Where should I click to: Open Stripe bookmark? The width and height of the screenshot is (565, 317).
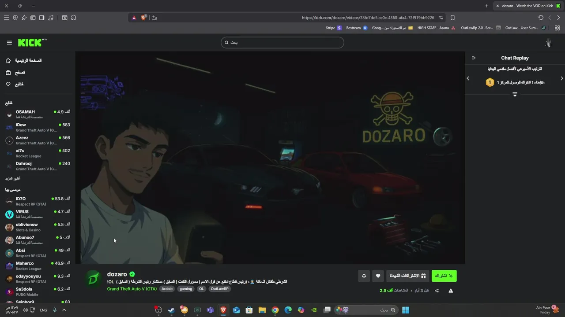333,28
